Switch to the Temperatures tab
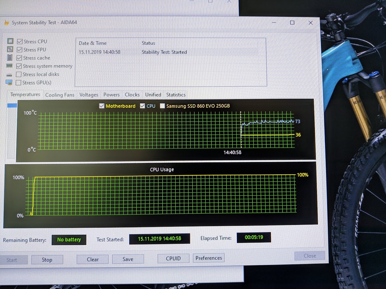Viewport: 386px width, 289px height. [25, 95]
